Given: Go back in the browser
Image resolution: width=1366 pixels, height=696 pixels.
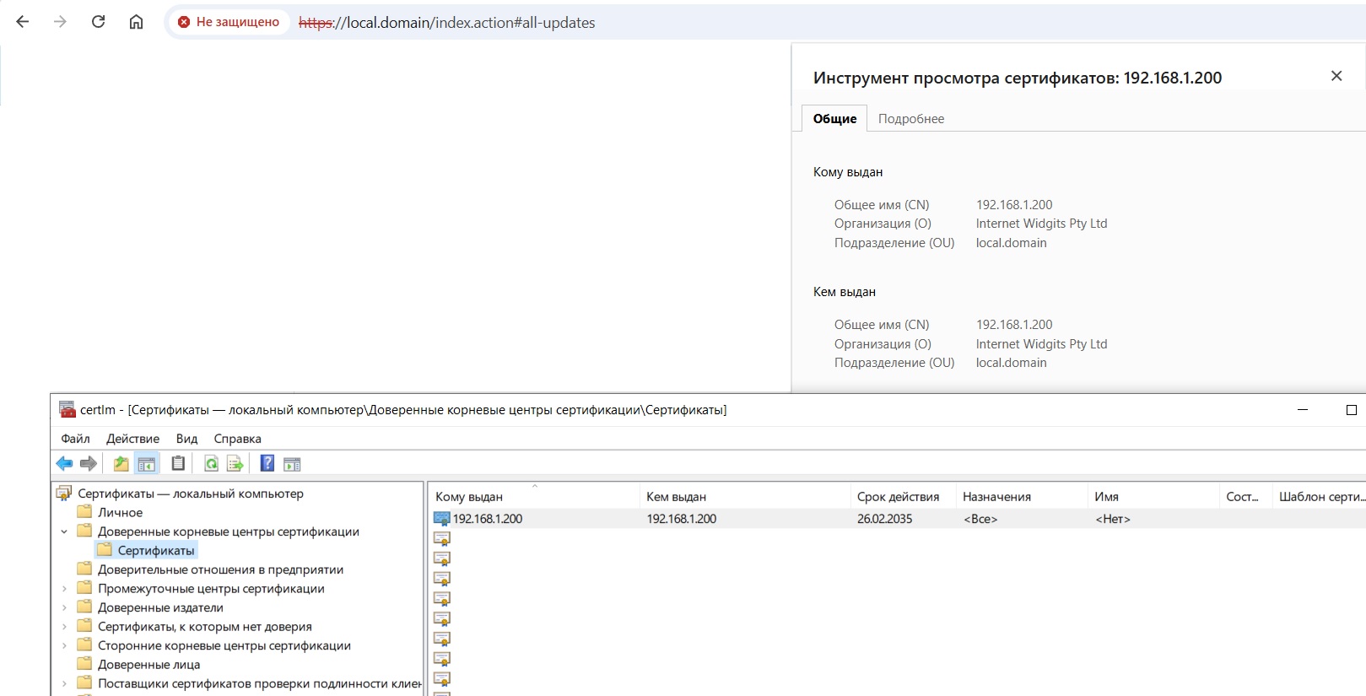Looking at the screenshot, I should coord(23,22).
